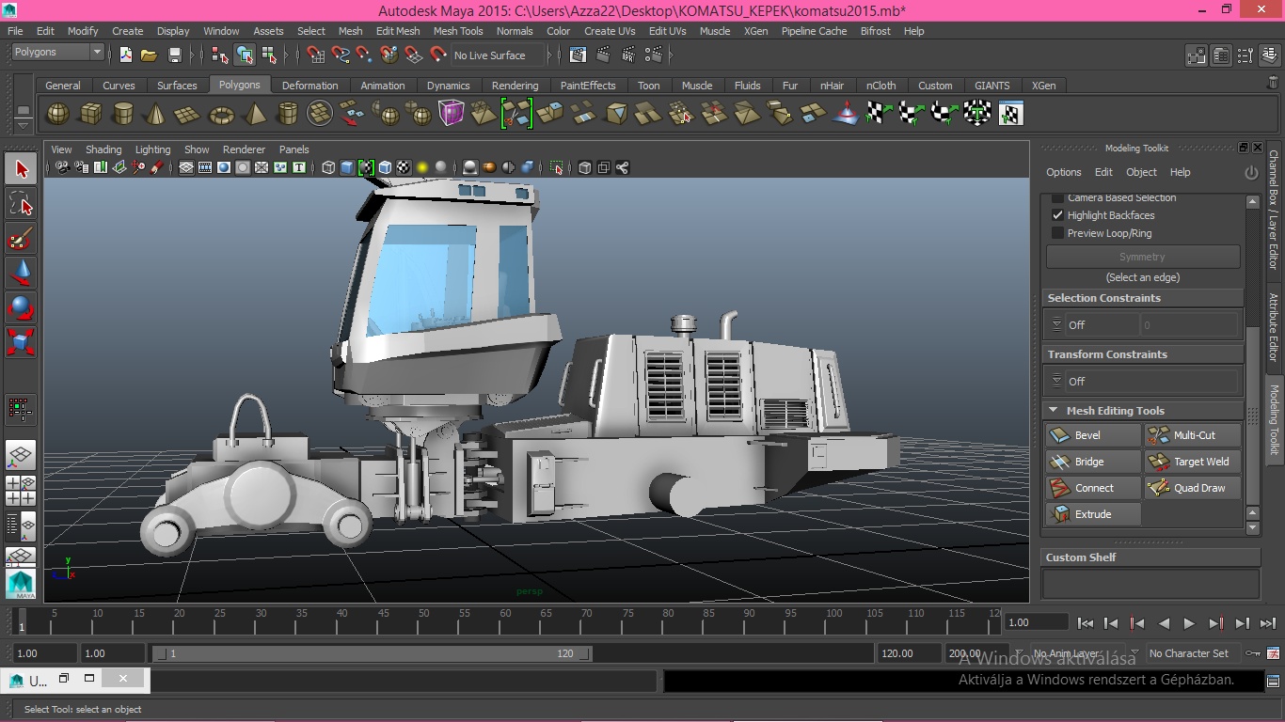Click the New Scene icon

coord(125,55)
